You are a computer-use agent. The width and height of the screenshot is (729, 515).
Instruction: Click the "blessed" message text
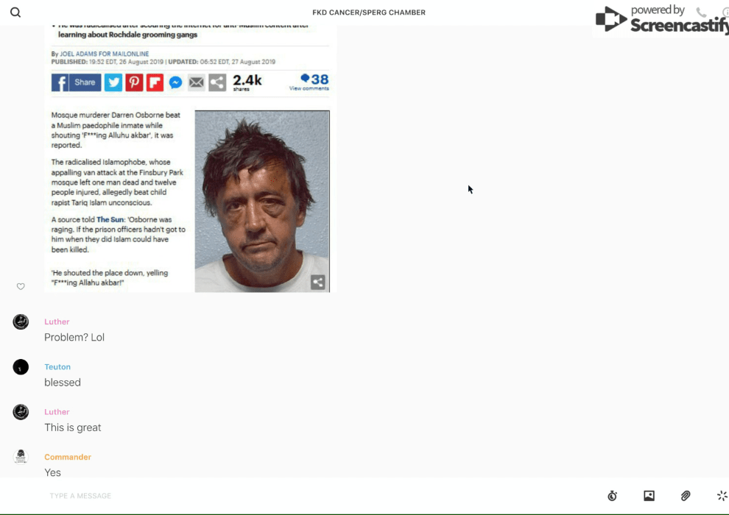click(63, 383)
